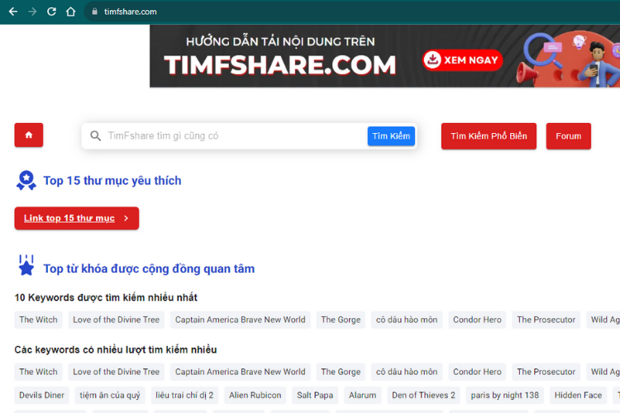This screenshot has width=620, height=413.
Task: Select the Hidden Face keyword
Action: pos(578,395)
